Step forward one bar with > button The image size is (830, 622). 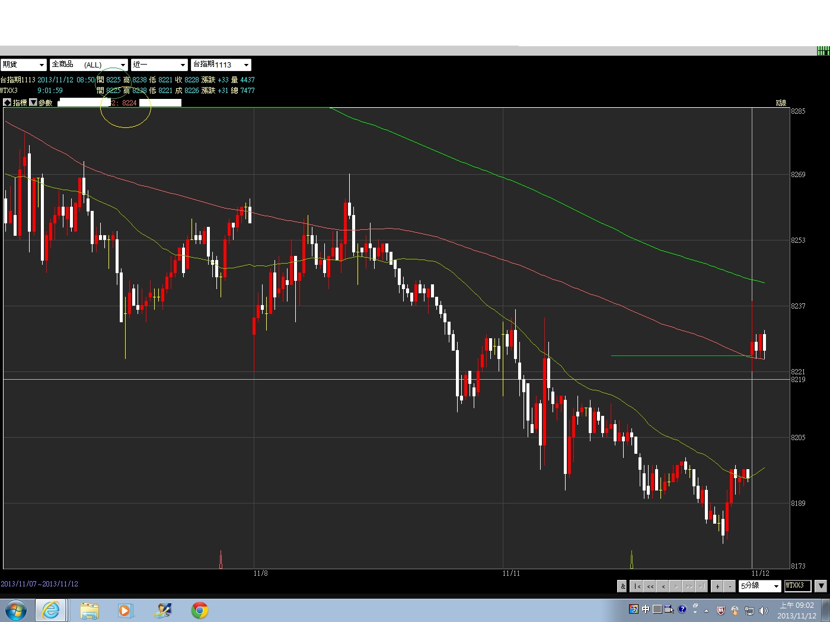[676, 586]
